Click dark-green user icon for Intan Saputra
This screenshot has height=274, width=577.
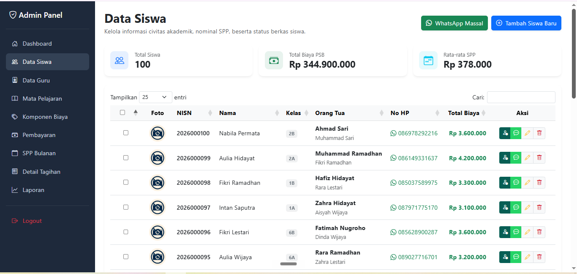point(505,207)
